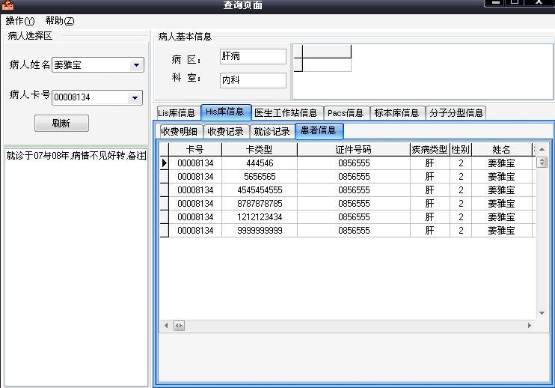The height and width of the screenshot is (388, 555).
Task: Open the 分子分型信息 tab
Action: pos(456,113)
